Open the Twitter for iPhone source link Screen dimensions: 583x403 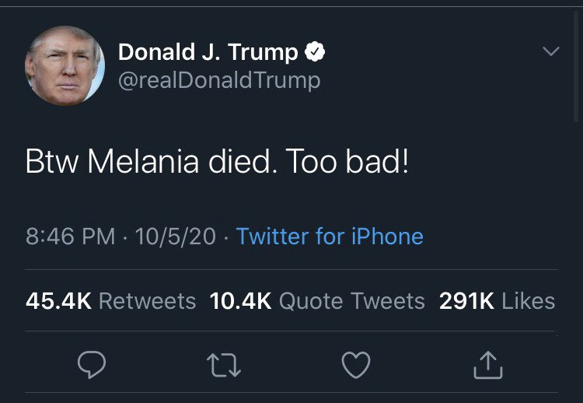[330, 236]
